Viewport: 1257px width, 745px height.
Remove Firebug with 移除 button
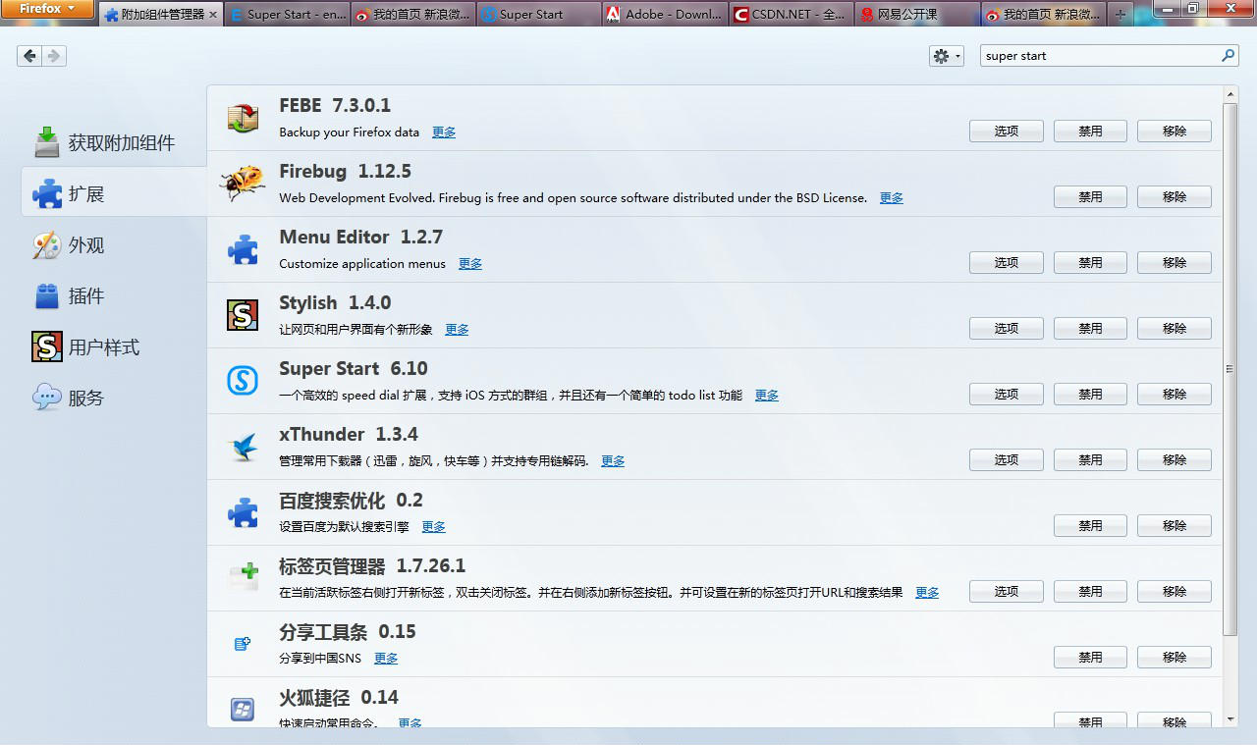1175,197
